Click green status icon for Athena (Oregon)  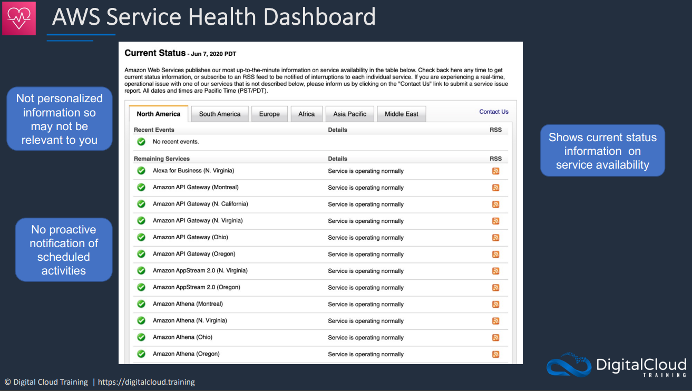click(141, 354)
